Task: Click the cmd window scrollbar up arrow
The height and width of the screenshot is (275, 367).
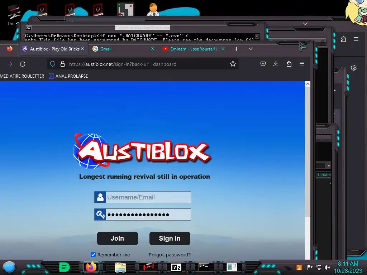Action: 257,37
